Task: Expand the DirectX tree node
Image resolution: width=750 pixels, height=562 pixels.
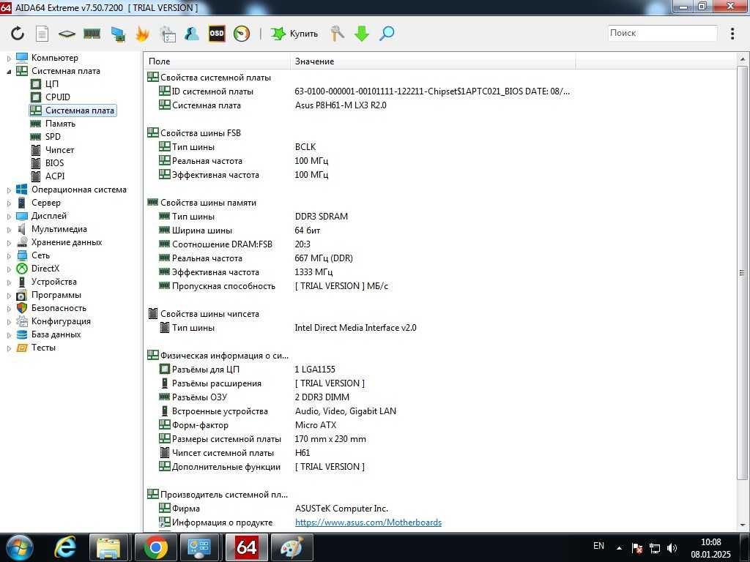Action: point(9,269)
